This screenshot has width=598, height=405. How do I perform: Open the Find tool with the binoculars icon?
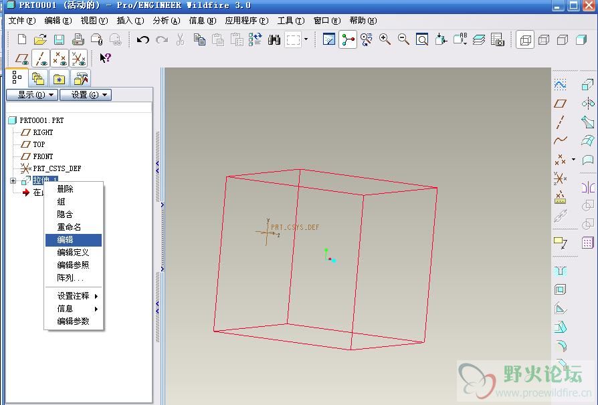(x=274, y=39)
